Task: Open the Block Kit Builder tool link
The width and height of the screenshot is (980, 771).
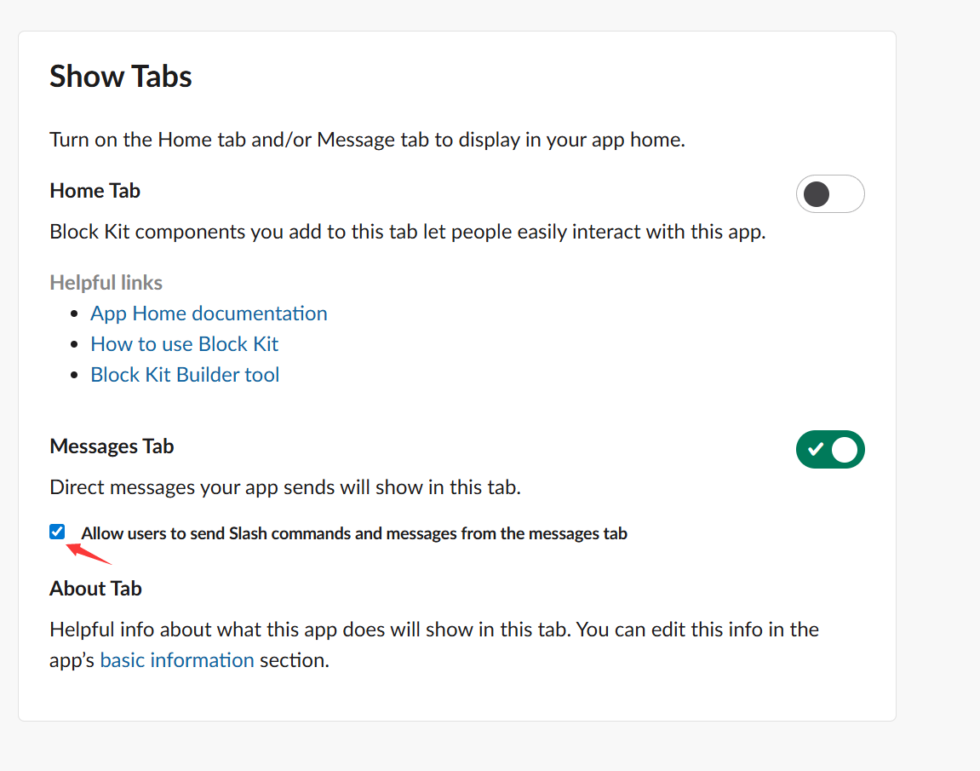Action: coord(185,375)
